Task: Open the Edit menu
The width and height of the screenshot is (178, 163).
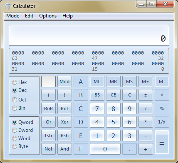Action: pyautogui.click(x=29, y=16)
